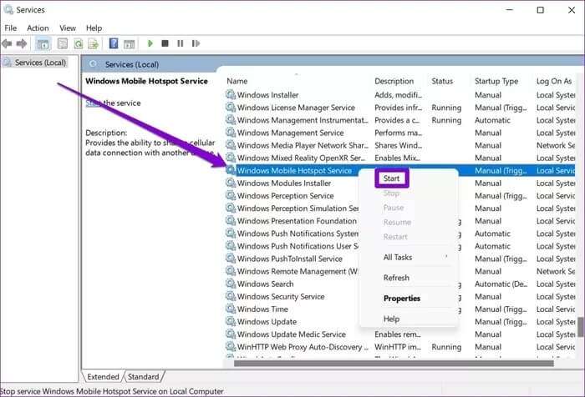Sort by the Description column header
Screen dimensions: 585x397
pyautogui.click(x=394, y=81)
